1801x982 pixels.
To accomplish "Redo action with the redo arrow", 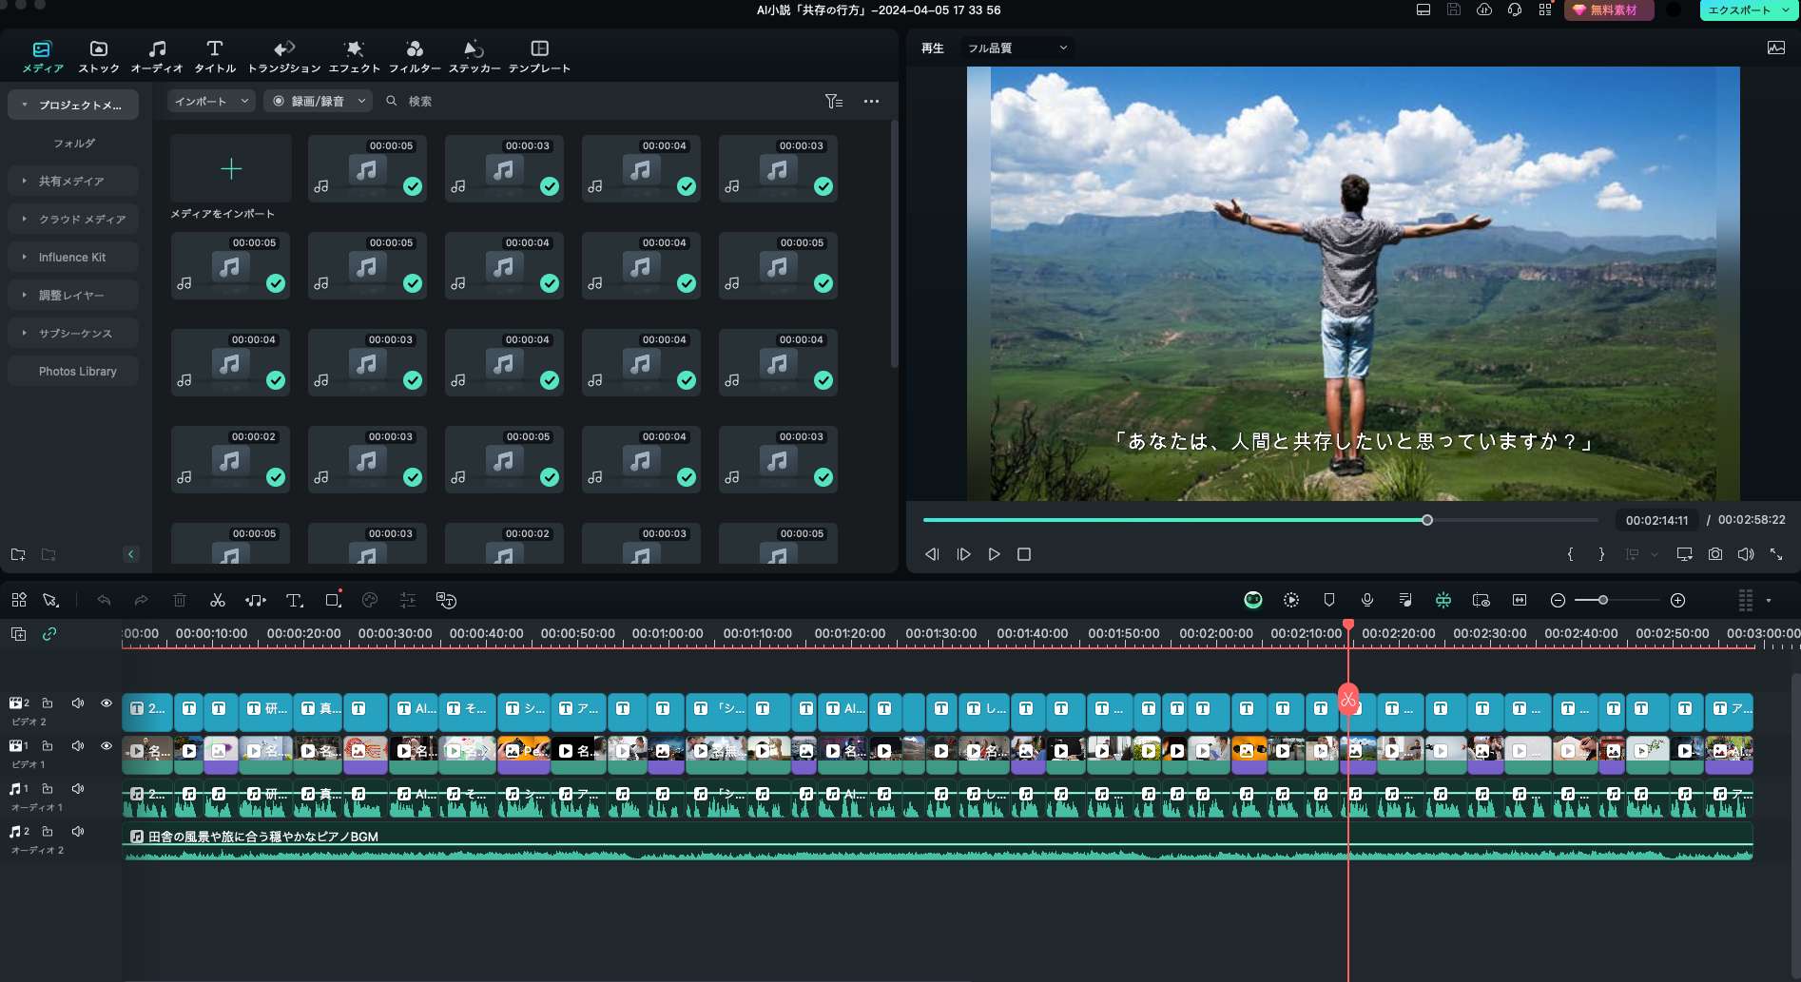I will [141, 600].
